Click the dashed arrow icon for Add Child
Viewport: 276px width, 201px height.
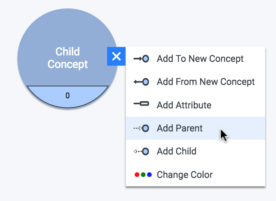141,151
